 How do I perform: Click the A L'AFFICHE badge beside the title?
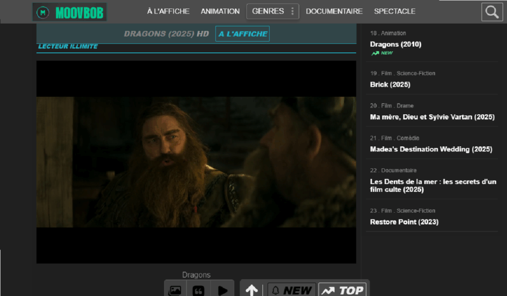pos(242,34)
